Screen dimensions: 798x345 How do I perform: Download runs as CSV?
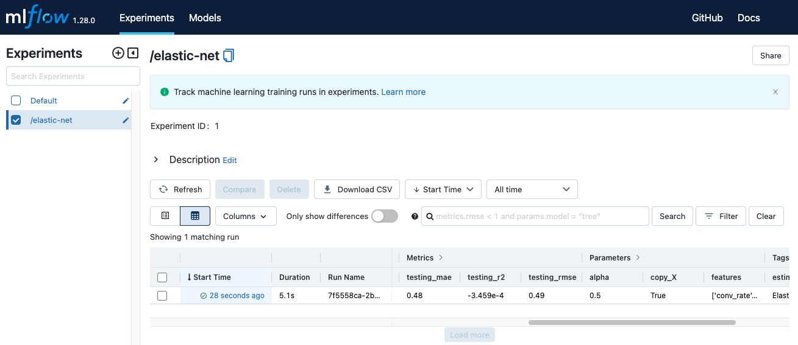click(357, 189)
